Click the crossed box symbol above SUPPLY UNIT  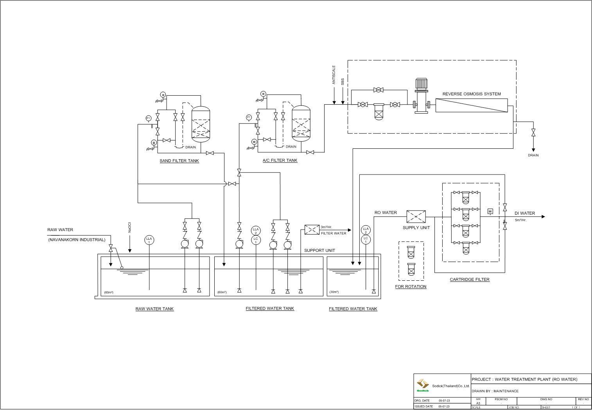(x=416, y=217)
